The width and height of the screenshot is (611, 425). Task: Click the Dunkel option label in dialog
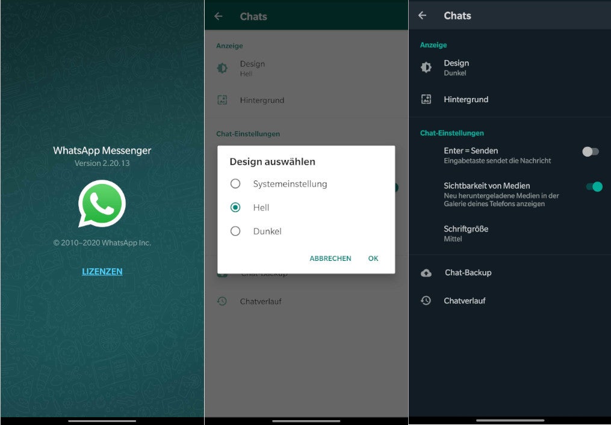coord(267,231)
